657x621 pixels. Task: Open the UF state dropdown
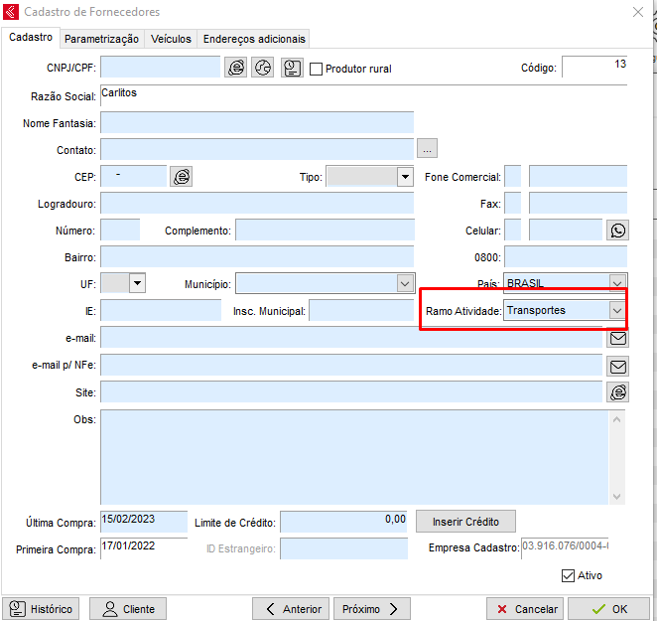(137, 283)
